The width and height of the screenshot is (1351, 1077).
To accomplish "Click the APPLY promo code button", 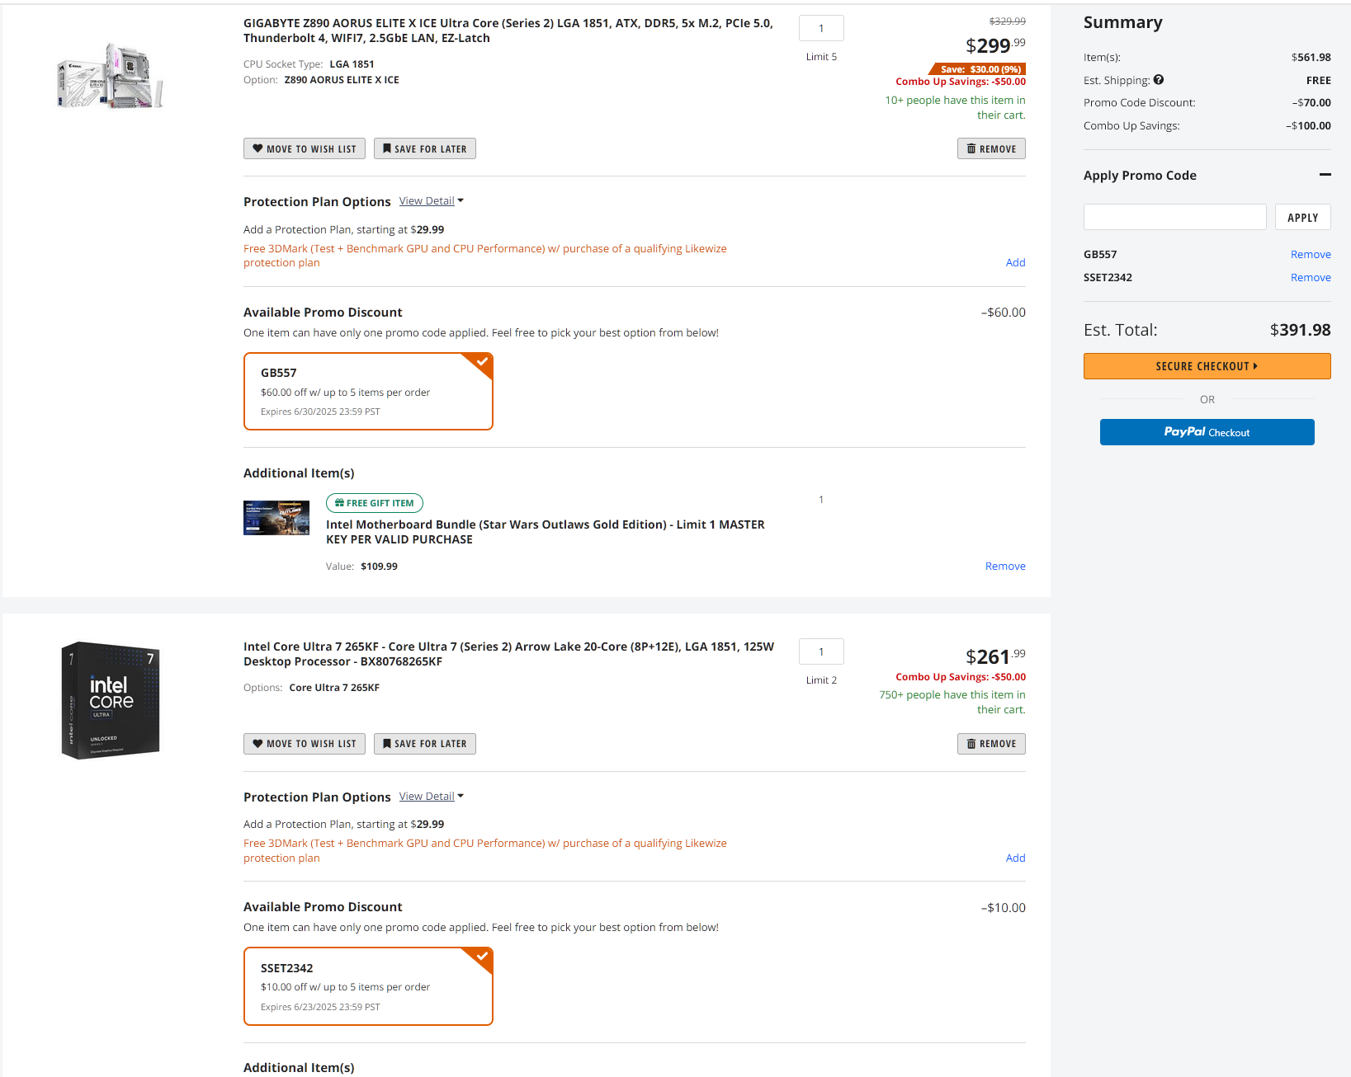I will (x=1302, y=217).
